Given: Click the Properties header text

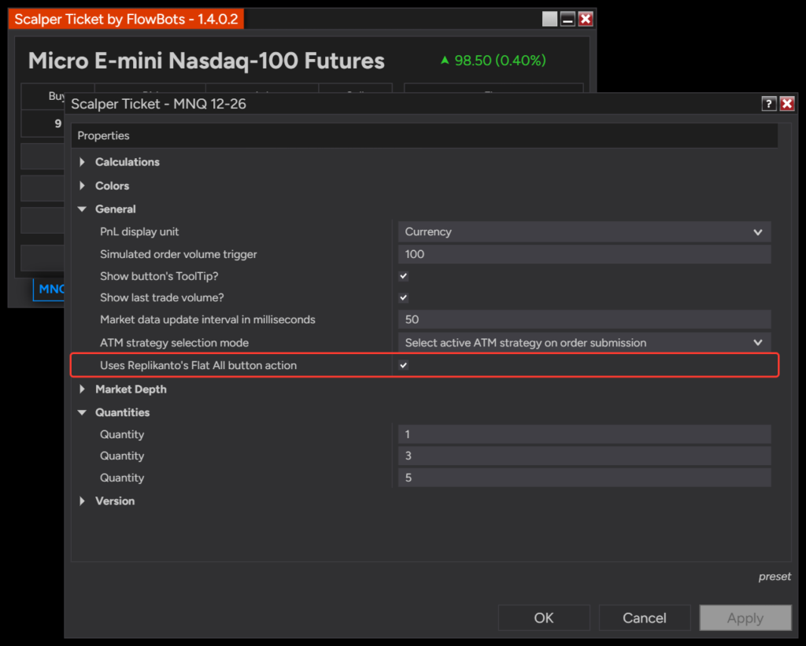Looking at the screenshot, I should [x=103, y=135].
